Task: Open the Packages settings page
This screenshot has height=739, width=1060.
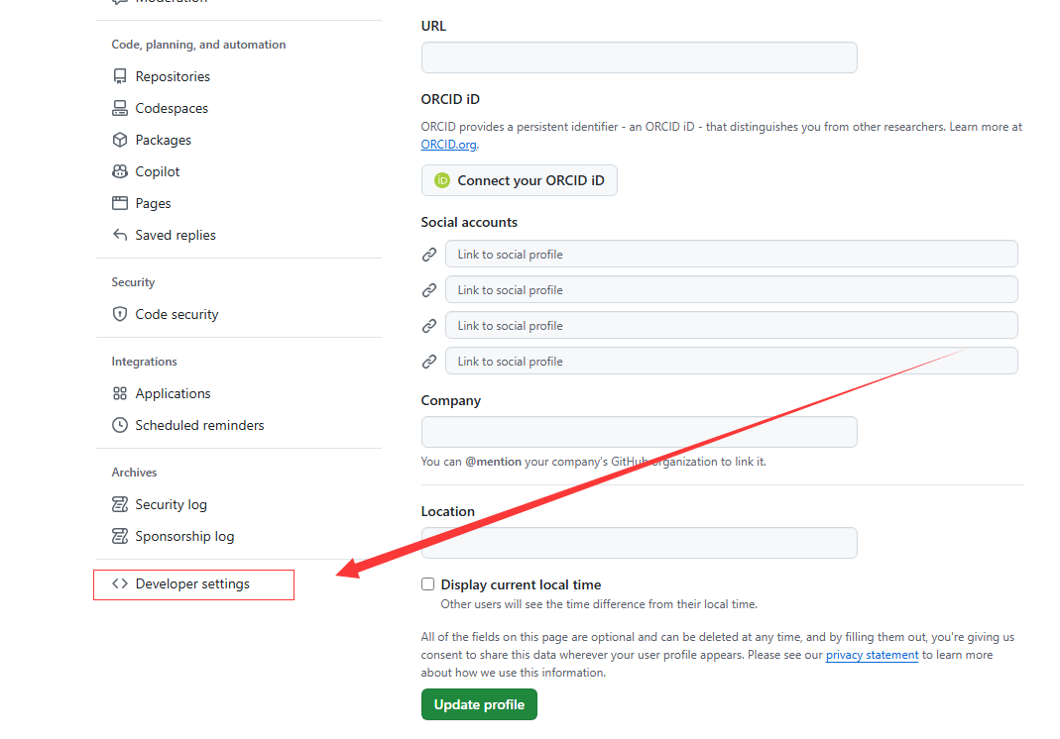Action: (x=163, y=139)
